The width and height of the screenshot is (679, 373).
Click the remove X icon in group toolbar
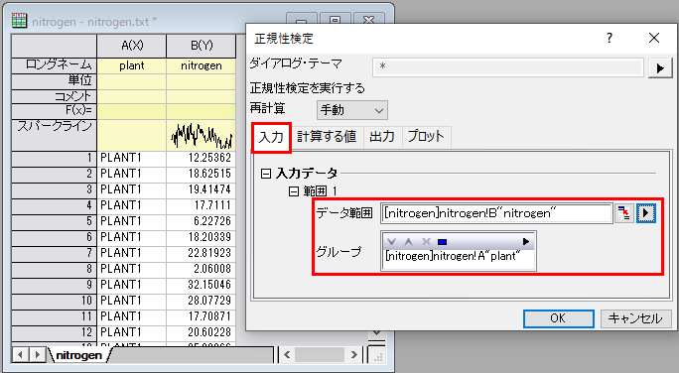(426, 241)
